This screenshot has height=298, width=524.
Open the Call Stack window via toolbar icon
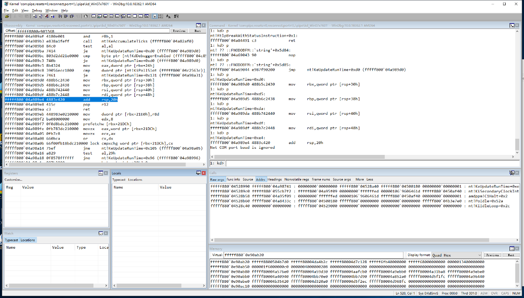123,16
